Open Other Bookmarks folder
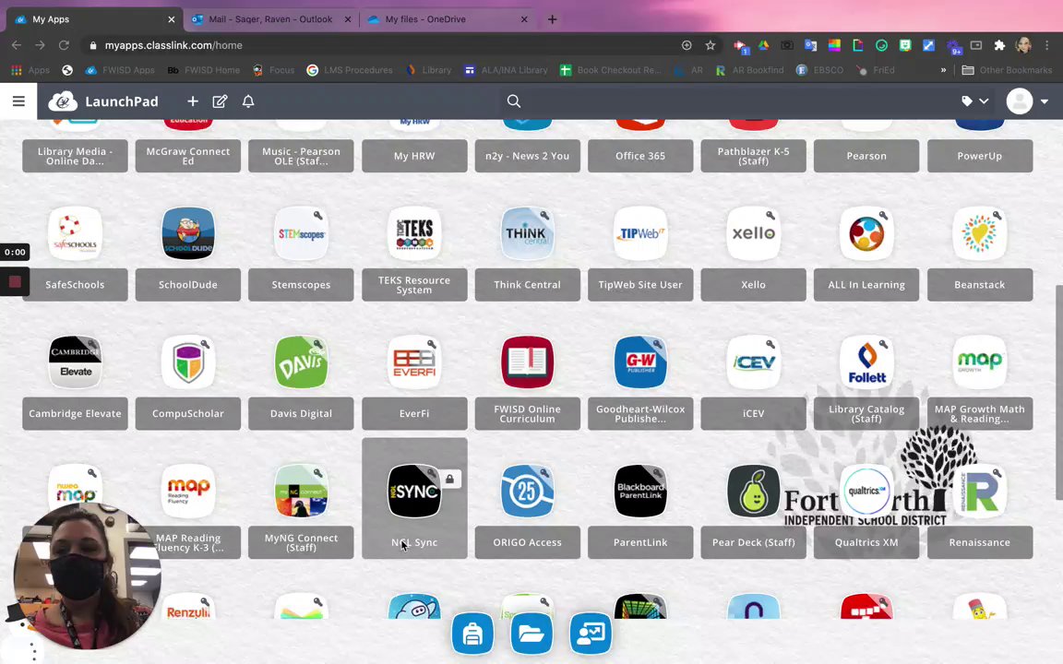The width and height of the screenshot is (1063, 664). pyautogui.click(x=1007, y=70)
